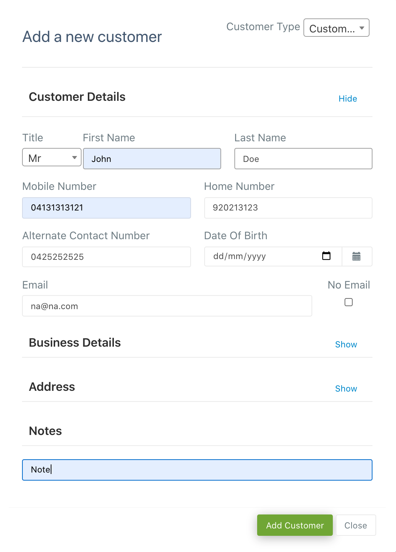Show the Business Details section

(x=346, y=344)
